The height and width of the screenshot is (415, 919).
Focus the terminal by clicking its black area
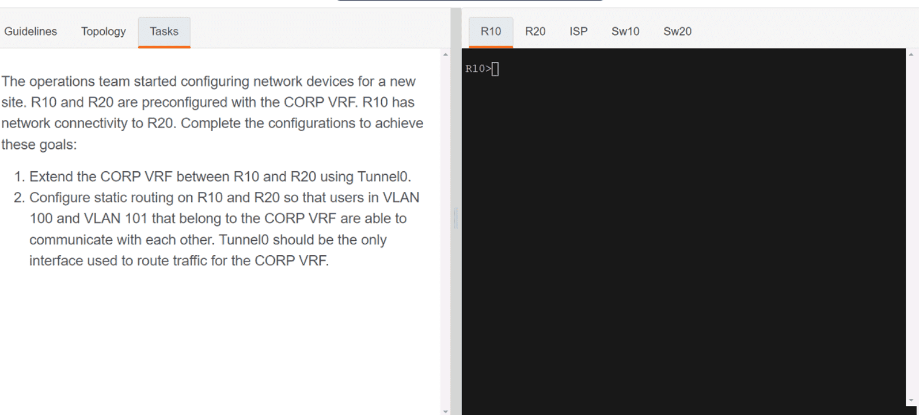pyautogui.click(x=683, y=230)
